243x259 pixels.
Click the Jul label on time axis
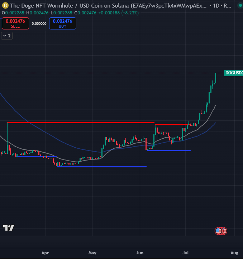tap(185, 253)
